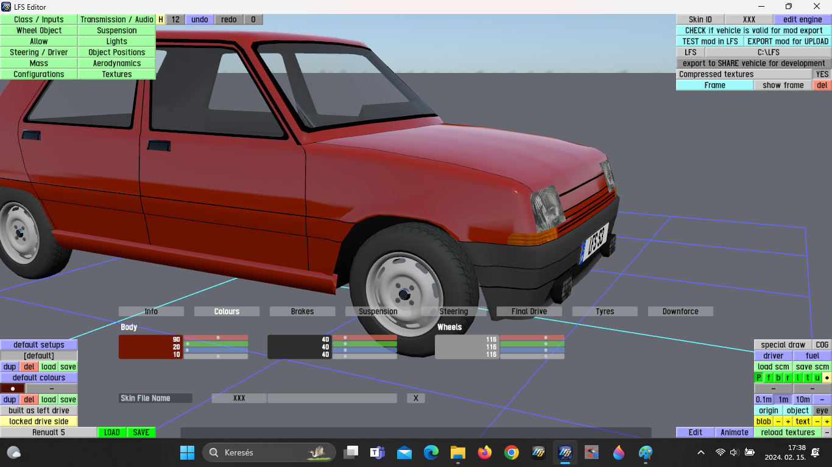The image size is (832, 467).
Task: Open the [default] setup selector
Action: click(x=39, y=356)
